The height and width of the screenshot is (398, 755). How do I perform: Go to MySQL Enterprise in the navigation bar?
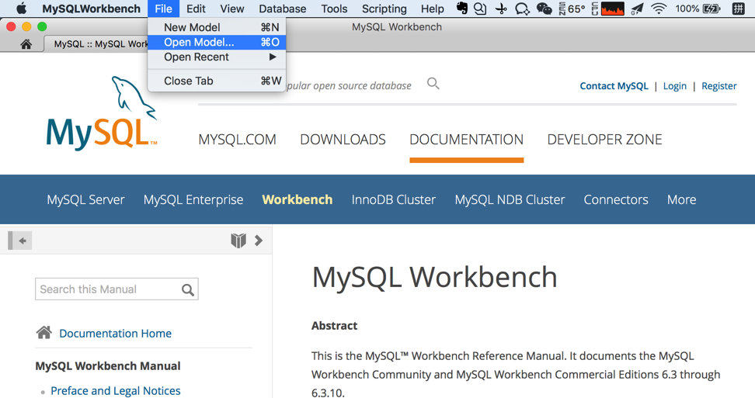(x=193, y=199)
